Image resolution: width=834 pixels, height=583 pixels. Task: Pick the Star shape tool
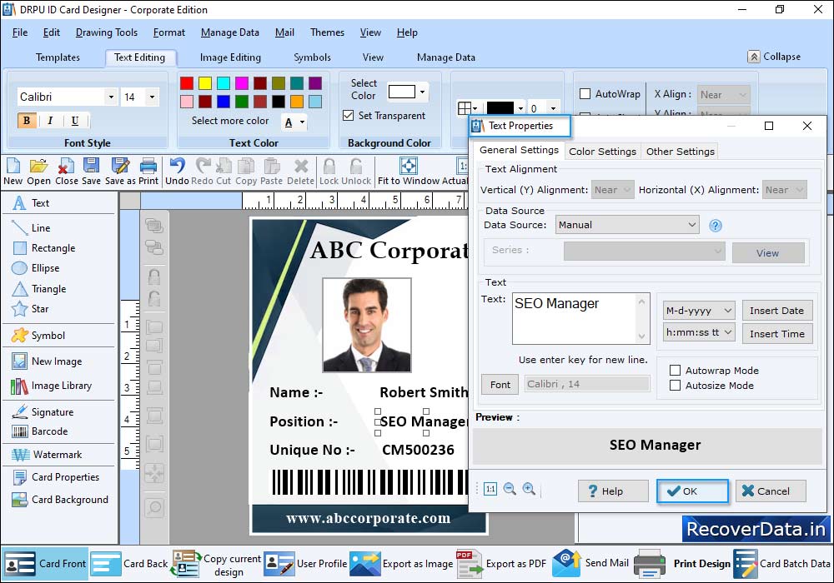pos(30,309)
